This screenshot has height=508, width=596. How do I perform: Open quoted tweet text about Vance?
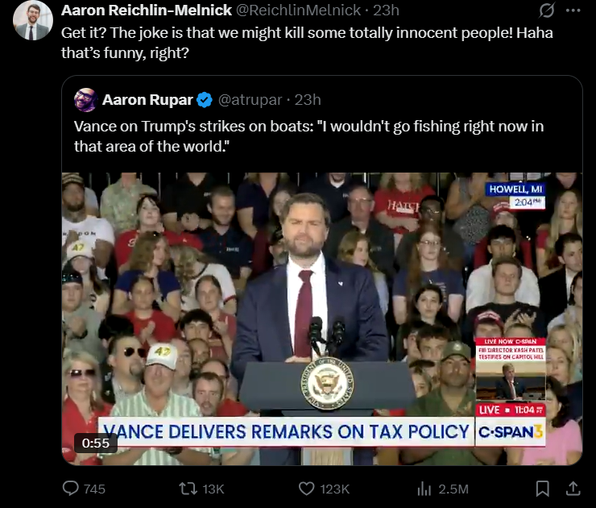(308, 135)
